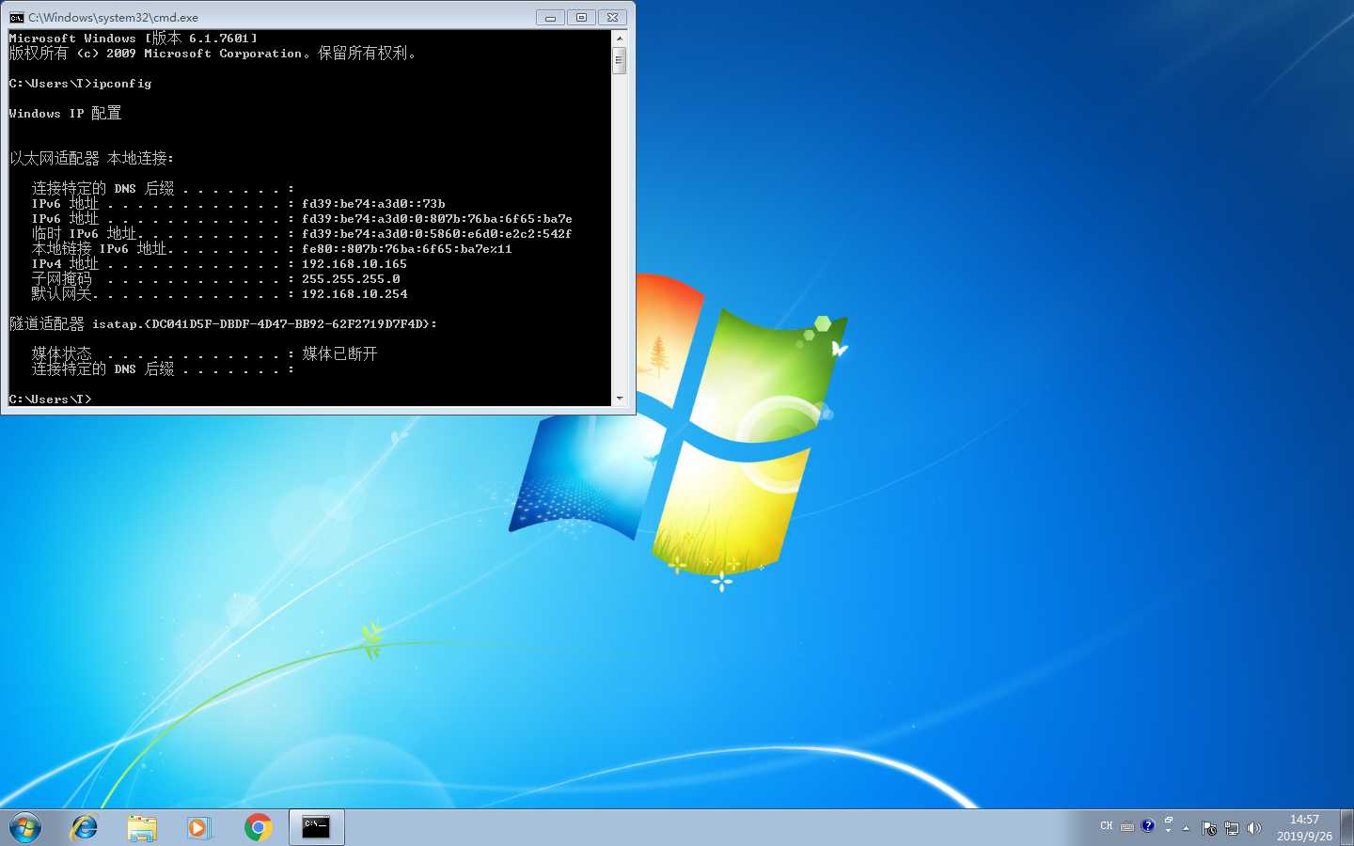Click cmd scrollbar down arrow
The width and height of the screenshot is (1354, 846).
pos(619,399)
